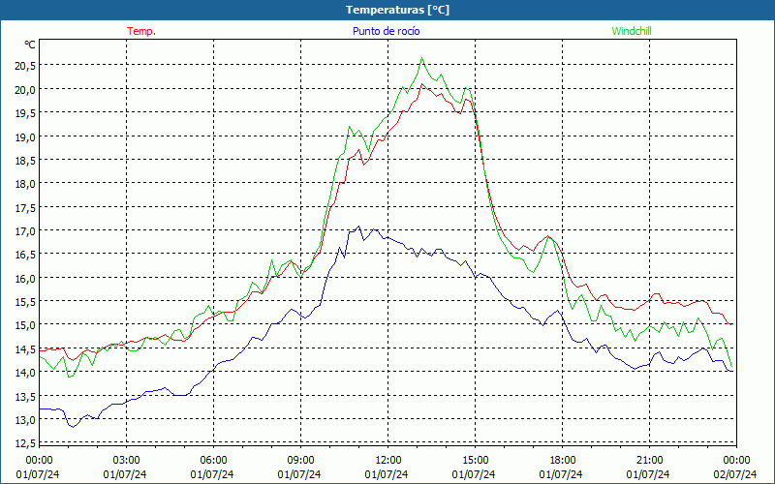This screenshot has height=484, width=775.
Task: Click the 12:00 time axis label
Action: click(388, 461)
